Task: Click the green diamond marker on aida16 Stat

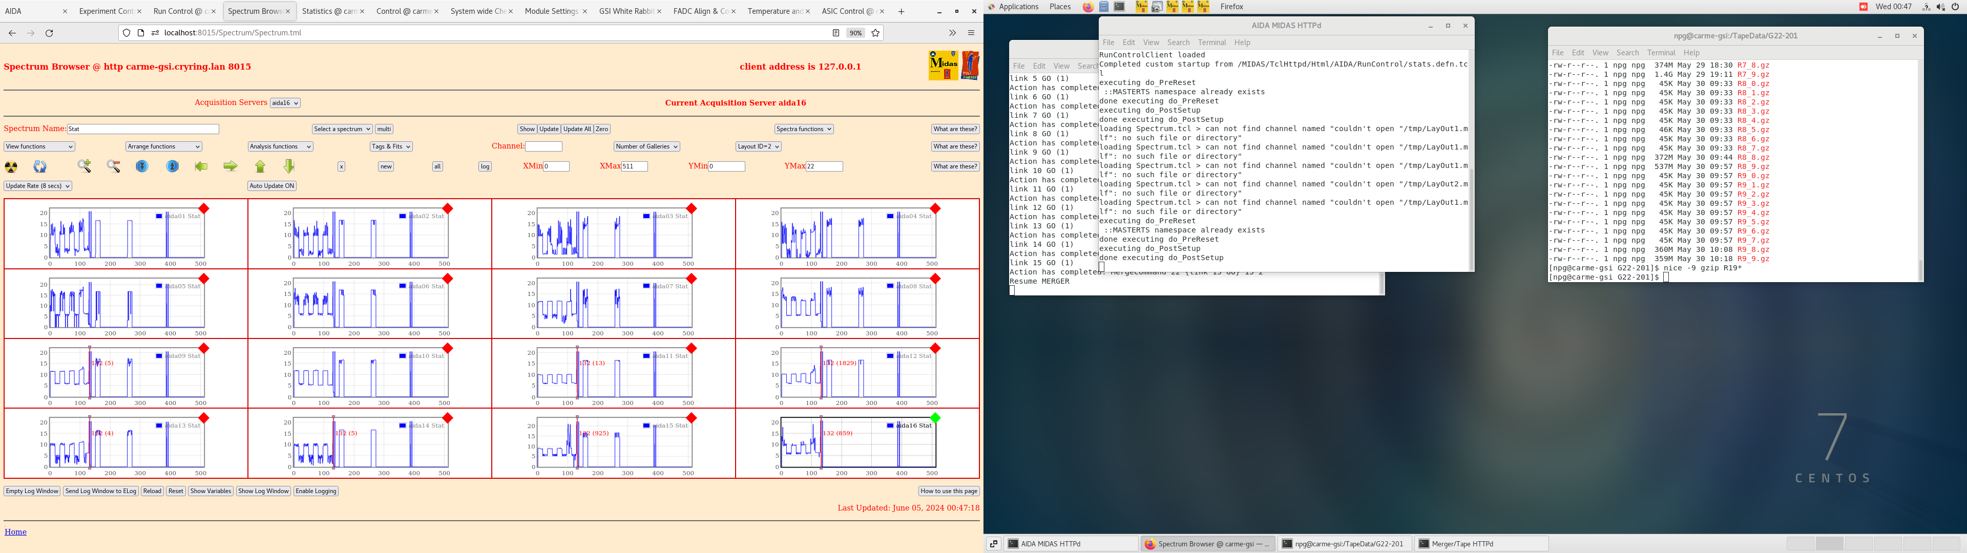Action: point(935,418)
